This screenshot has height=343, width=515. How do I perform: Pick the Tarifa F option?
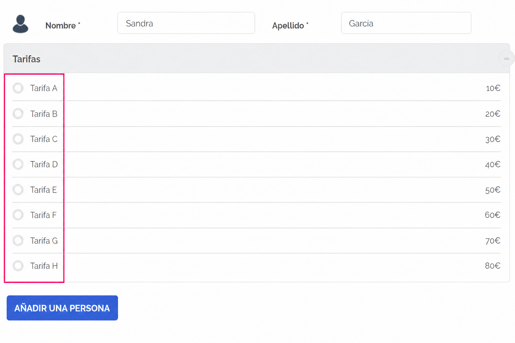[x=18, y=215]
